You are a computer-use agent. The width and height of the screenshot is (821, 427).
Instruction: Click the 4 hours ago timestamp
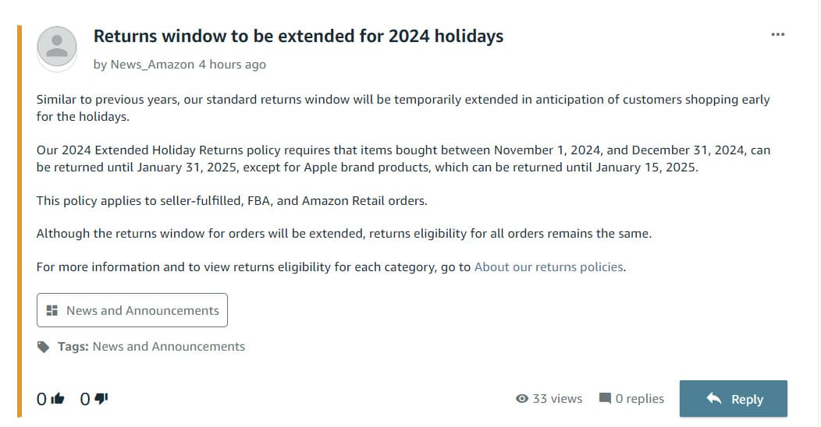(232, 65)
